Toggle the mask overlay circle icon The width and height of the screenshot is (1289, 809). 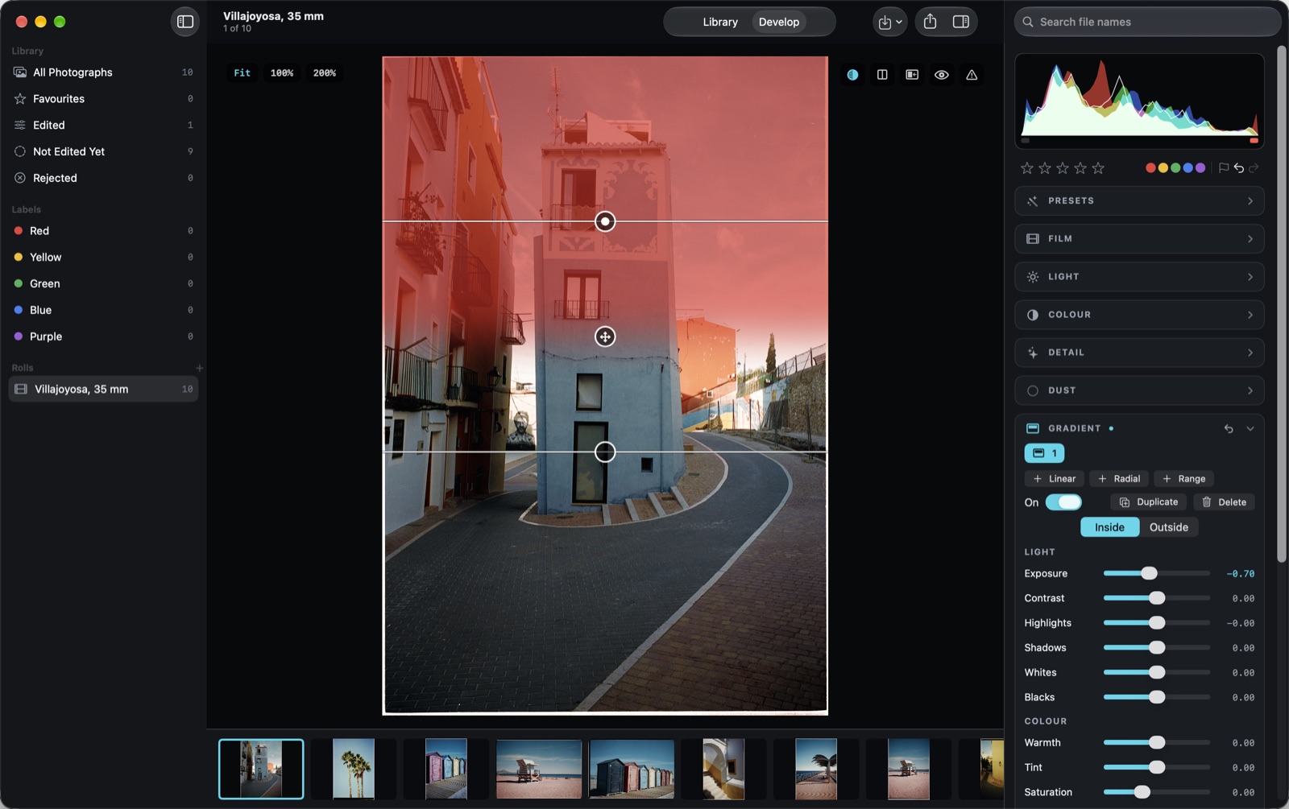852,75
